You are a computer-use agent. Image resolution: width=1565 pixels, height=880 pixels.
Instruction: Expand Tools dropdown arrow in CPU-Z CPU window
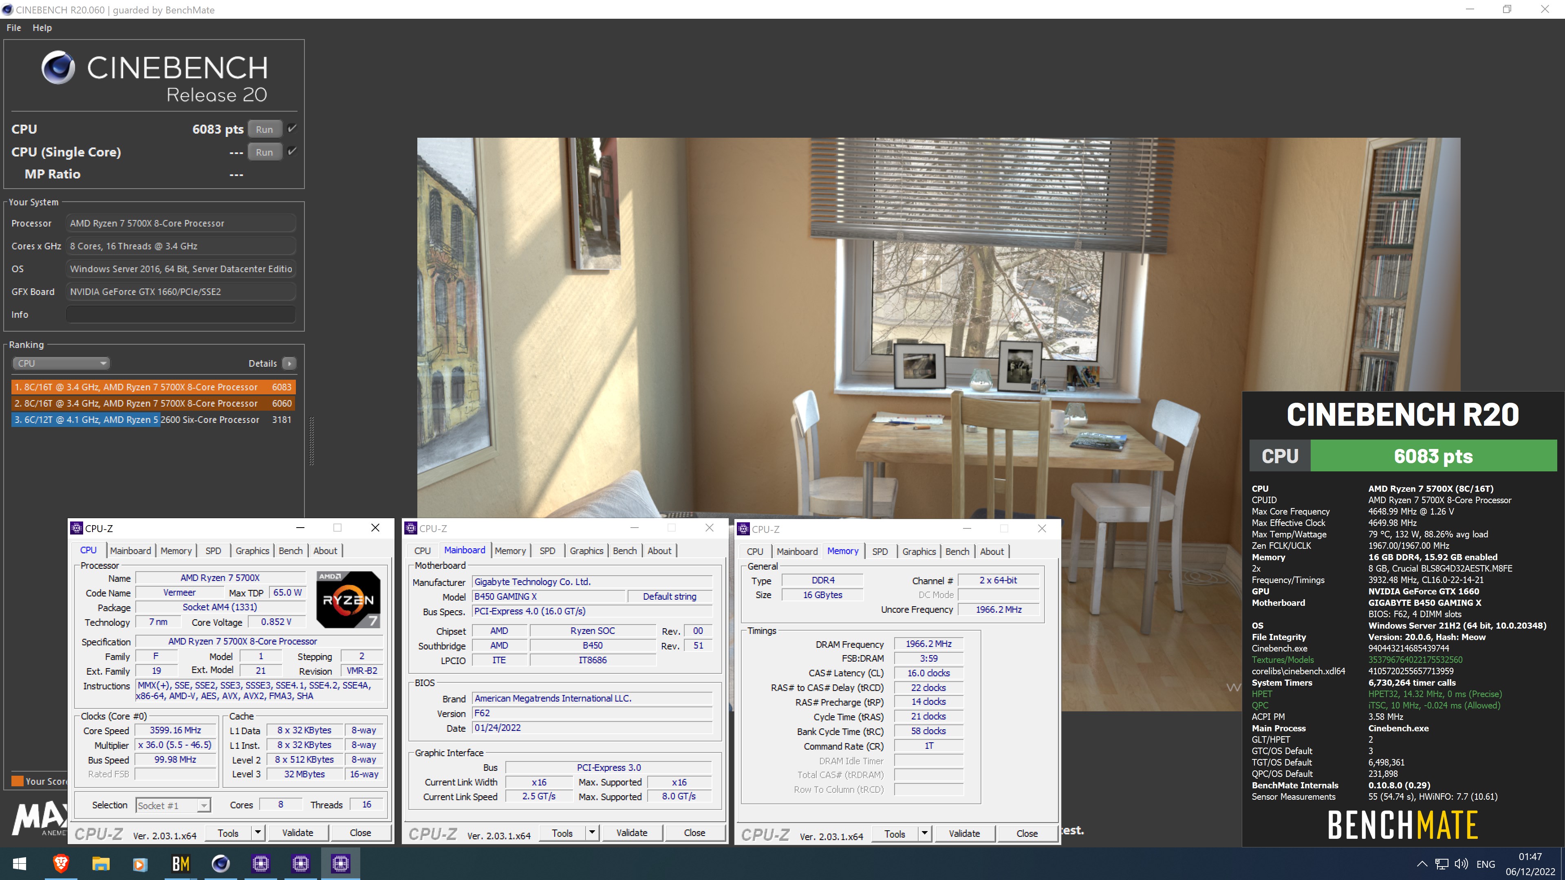tap(258, 833)
